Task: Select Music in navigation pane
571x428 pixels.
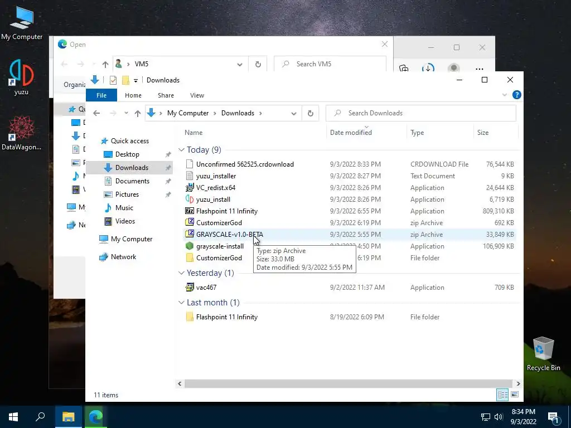Action: [x=124, y=208]
